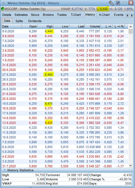Sort by the Last column header
This screenshot has height=188, width=135.
77,26
